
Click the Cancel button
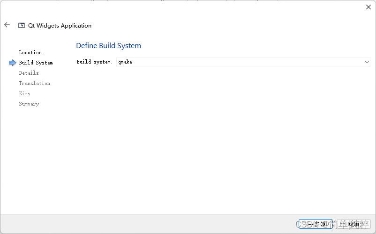pos(354,224)
